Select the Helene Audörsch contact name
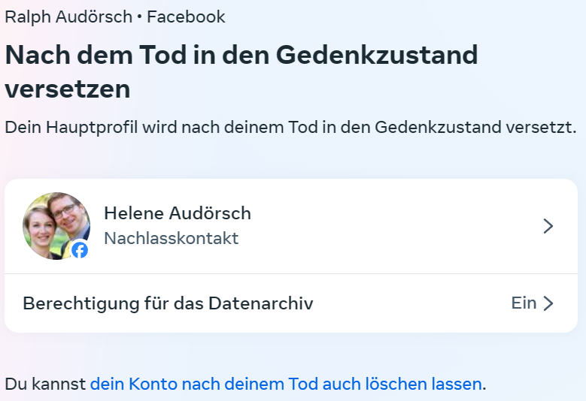 click(178, 213)
